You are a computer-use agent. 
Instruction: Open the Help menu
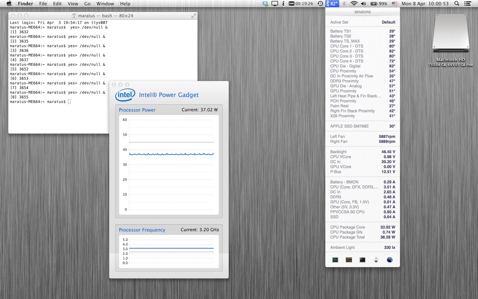[x=125, y=4]
